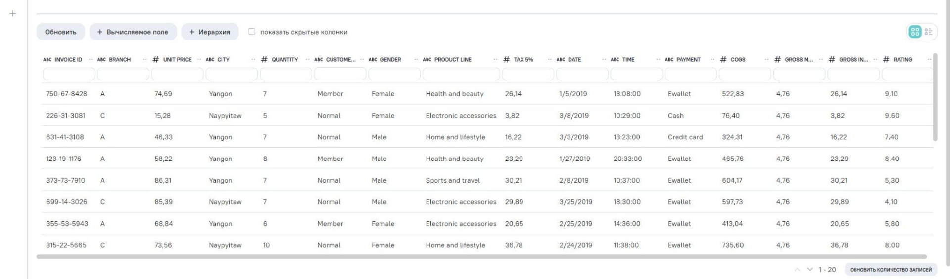Open the column menu dots after PRODUCT LINE
Screen dimensions: 950x279
[496, 60]
